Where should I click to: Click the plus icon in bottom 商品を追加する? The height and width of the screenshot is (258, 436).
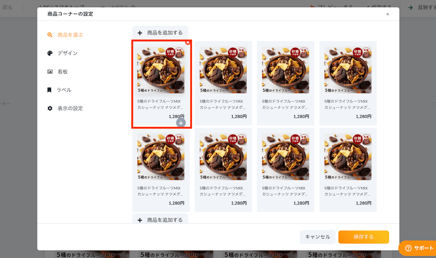click(140, 220)
